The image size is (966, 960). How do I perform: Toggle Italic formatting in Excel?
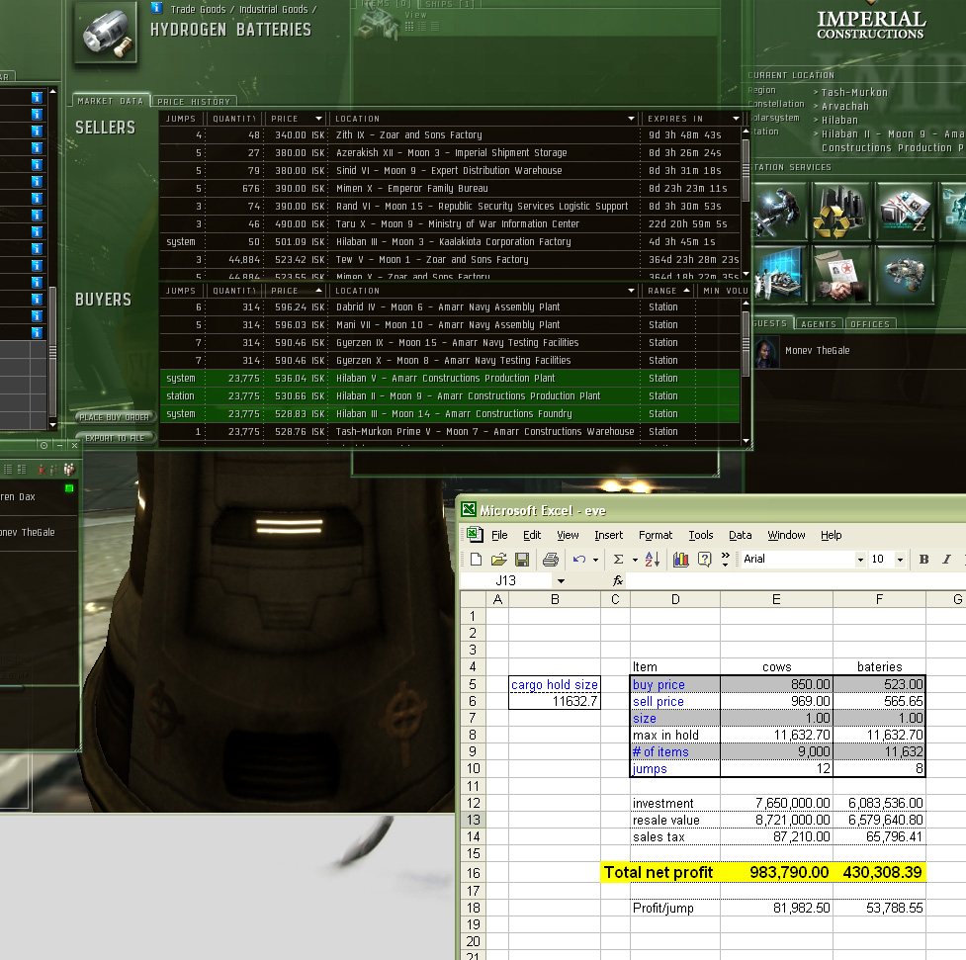[x=946, y=559]
